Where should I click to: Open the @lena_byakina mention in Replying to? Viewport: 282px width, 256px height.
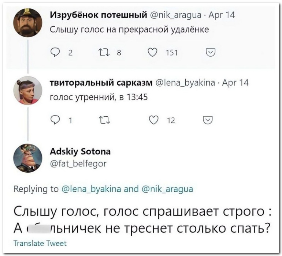pyautogui.click(x=91, y=189)
